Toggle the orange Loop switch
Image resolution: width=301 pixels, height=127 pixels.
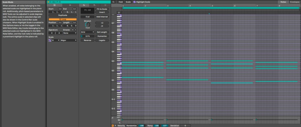tap(63, 19)
